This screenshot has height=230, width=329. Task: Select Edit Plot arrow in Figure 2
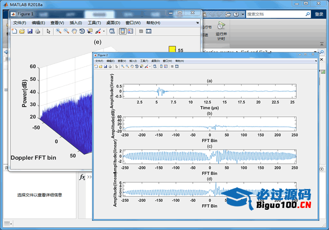coord(116,66)
